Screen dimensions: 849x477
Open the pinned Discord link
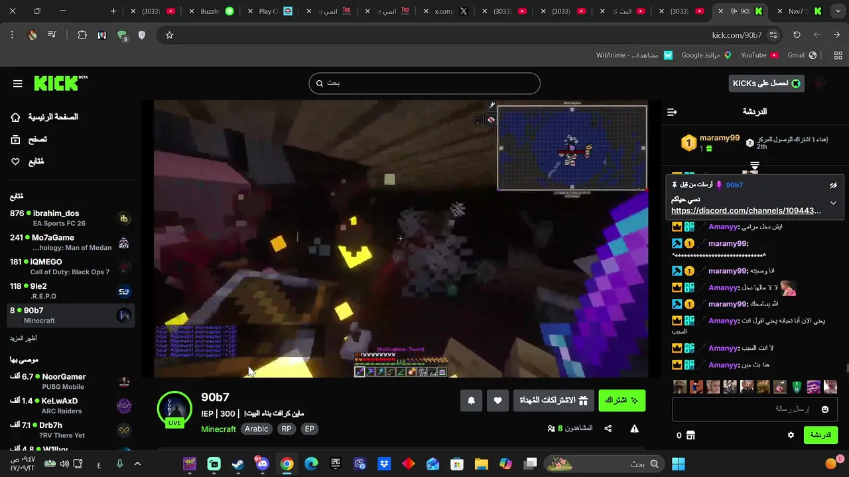746,211
